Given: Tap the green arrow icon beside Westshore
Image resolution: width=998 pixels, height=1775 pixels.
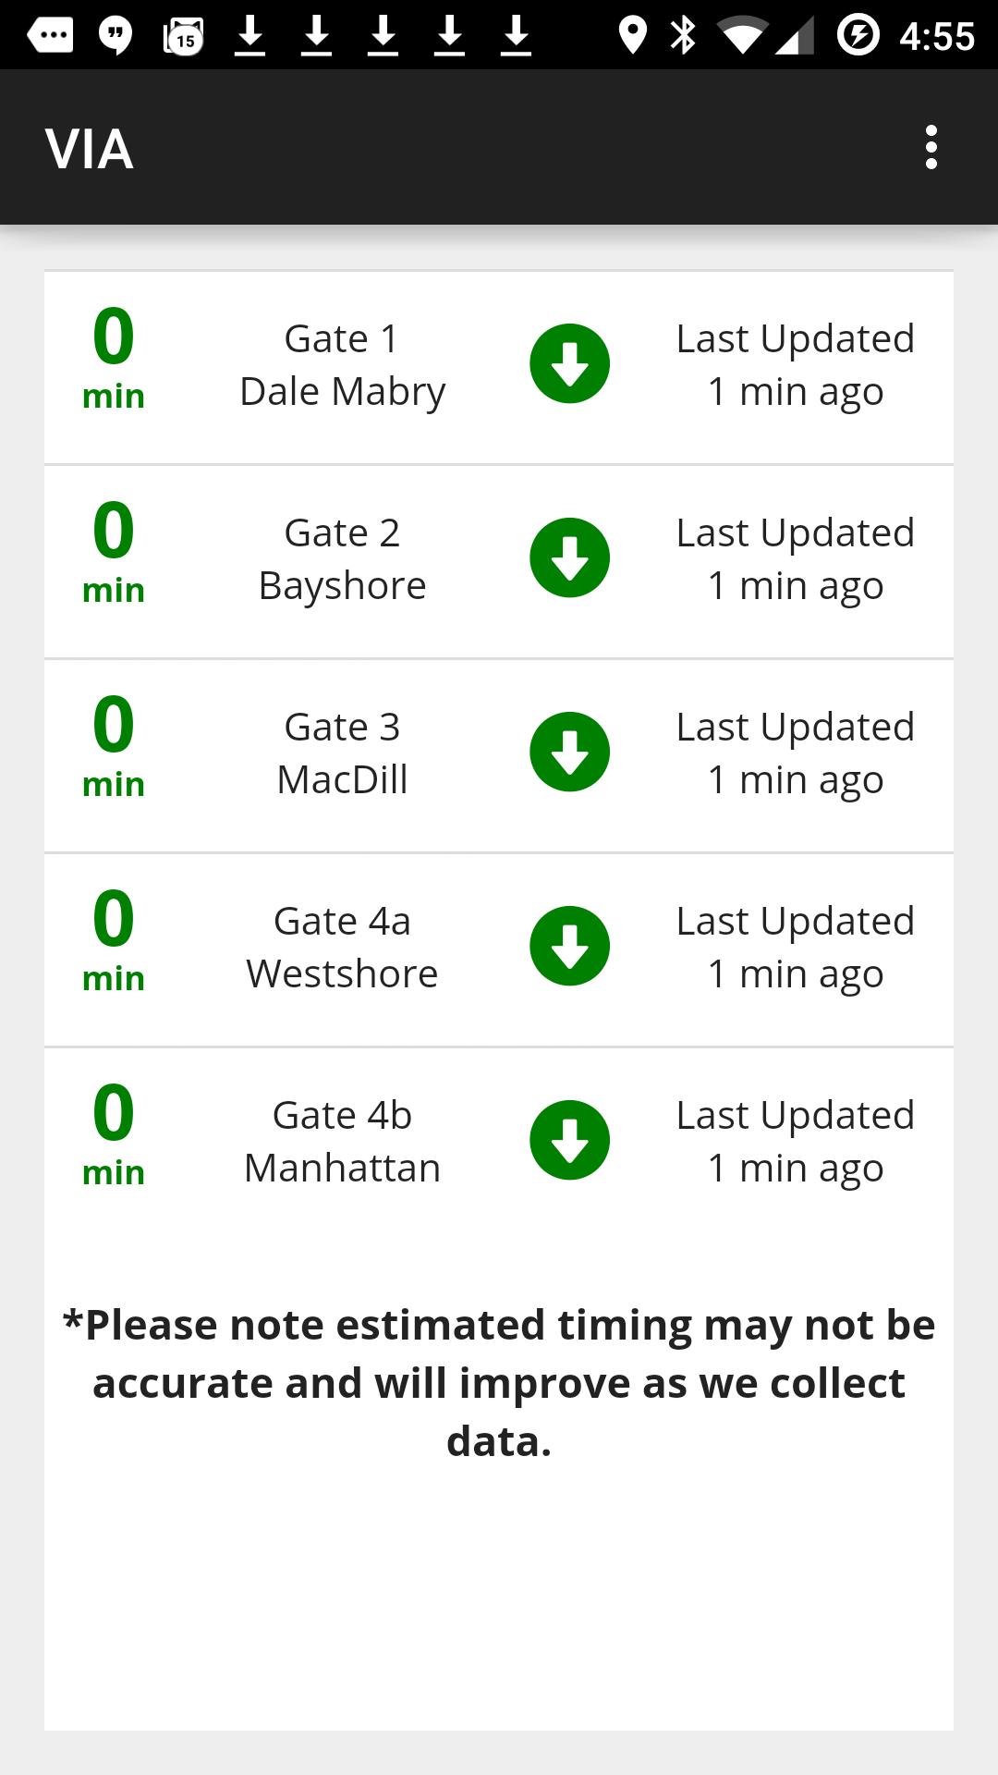Looking at the screenshot, I should 569,947.
